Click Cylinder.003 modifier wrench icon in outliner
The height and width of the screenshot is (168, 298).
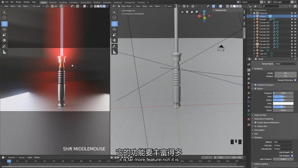[274, 29]
